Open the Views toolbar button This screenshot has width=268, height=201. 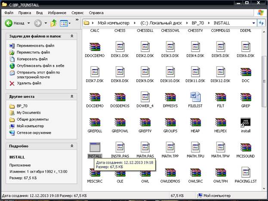point(64,23)
